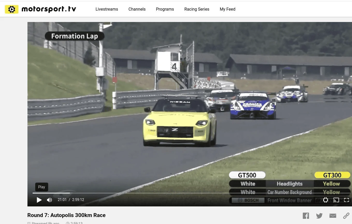352x224 pixels.
Task: Mute the video volume
Action: click(x=49, y=200)
